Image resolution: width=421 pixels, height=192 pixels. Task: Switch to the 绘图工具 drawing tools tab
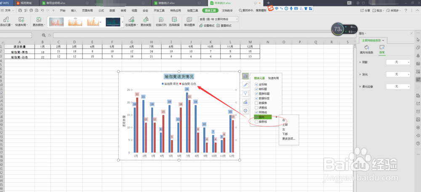coord(192,11)
